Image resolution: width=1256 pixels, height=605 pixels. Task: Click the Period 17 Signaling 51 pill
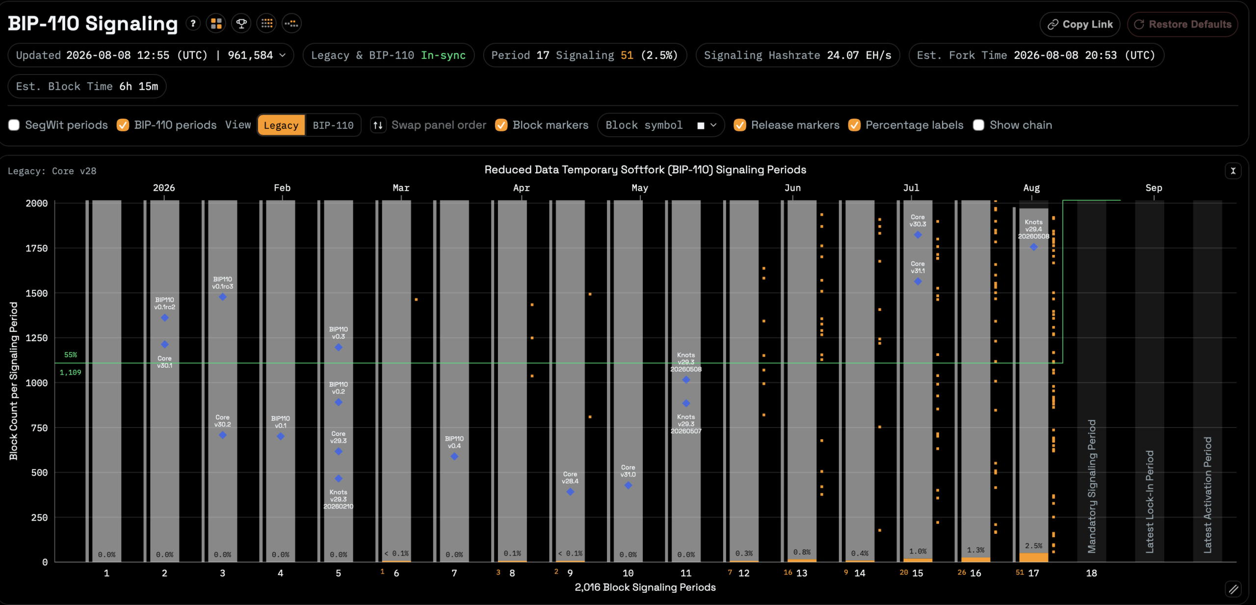pyautogui.click(x=584, y=55)
